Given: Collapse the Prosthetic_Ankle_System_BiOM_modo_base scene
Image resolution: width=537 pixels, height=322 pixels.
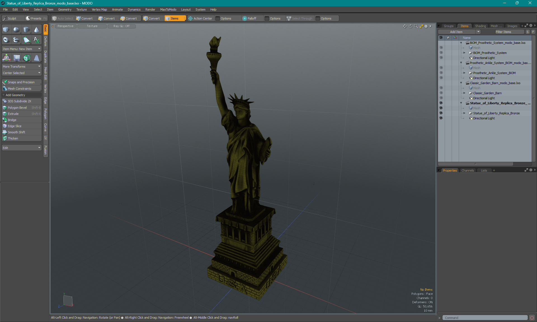Looking at the screenshot, I should coord(461,63).
